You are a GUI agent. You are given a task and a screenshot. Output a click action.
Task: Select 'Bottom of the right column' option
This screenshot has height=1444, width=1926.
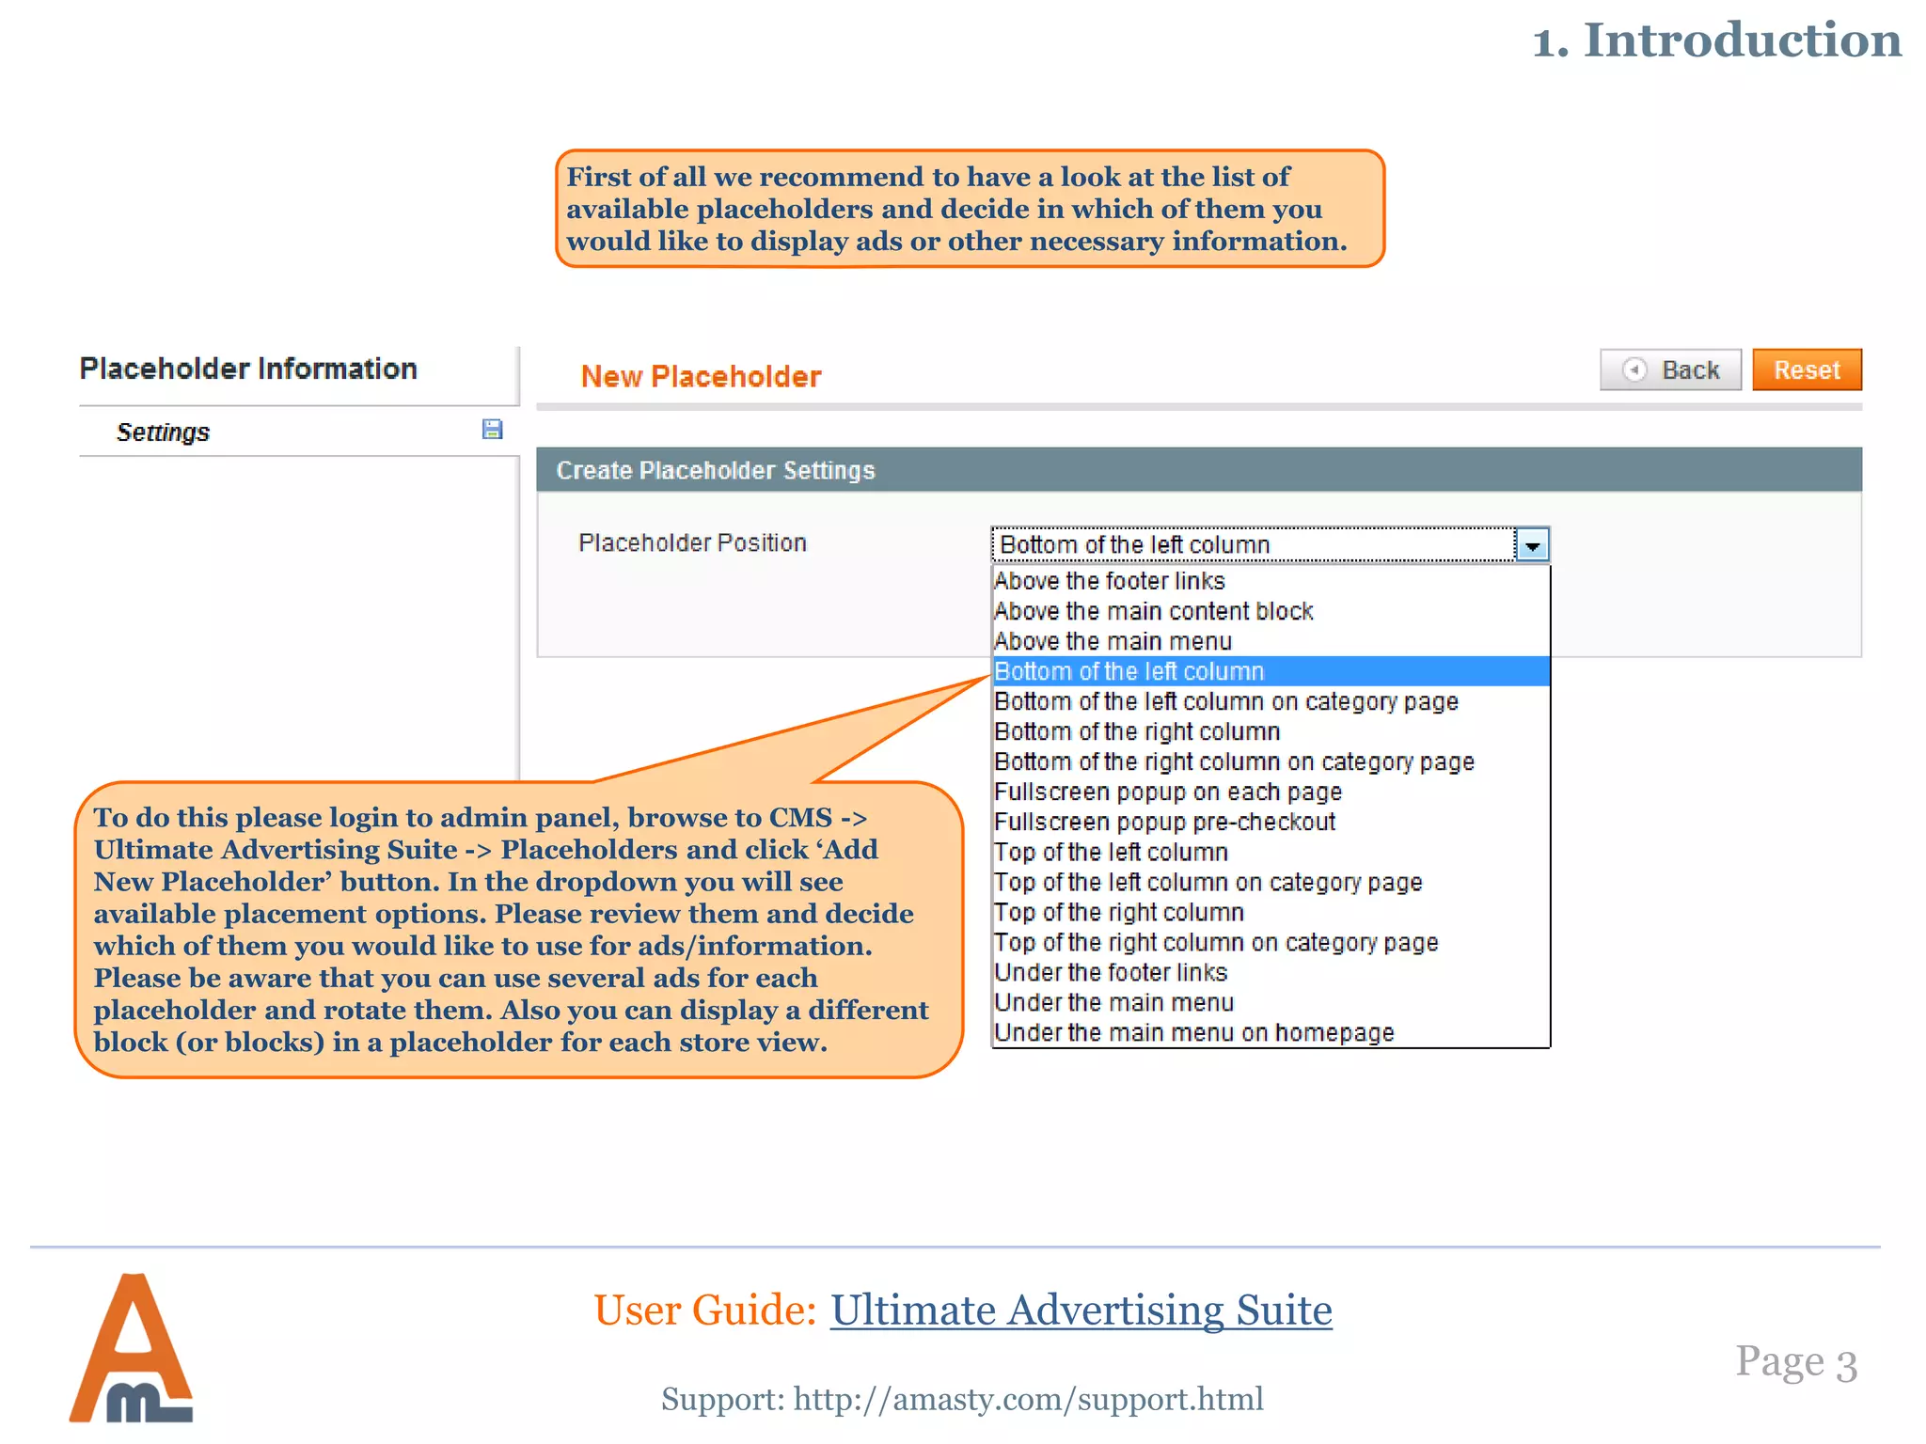click(1271, 731)
